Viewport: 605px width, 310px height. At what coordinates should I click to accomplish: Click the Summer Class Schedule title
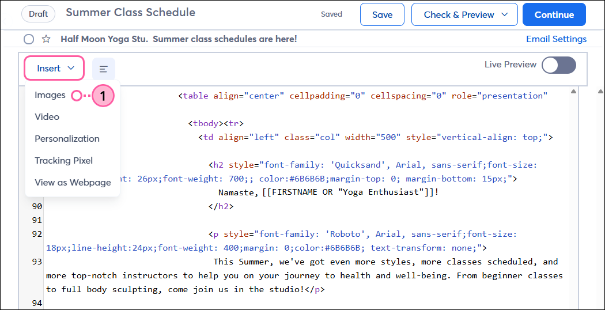coord(130,12)
